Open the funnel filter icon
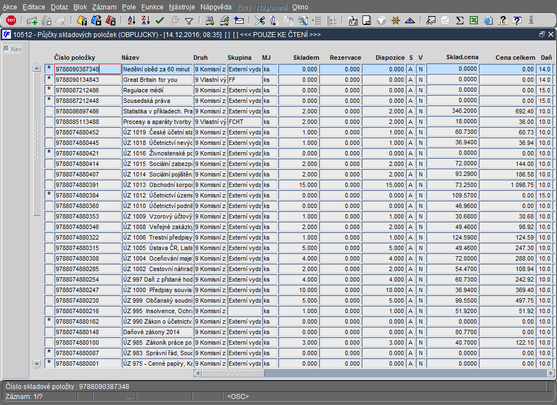The width and height of the screenshot is (557, 405). (189, 21)
